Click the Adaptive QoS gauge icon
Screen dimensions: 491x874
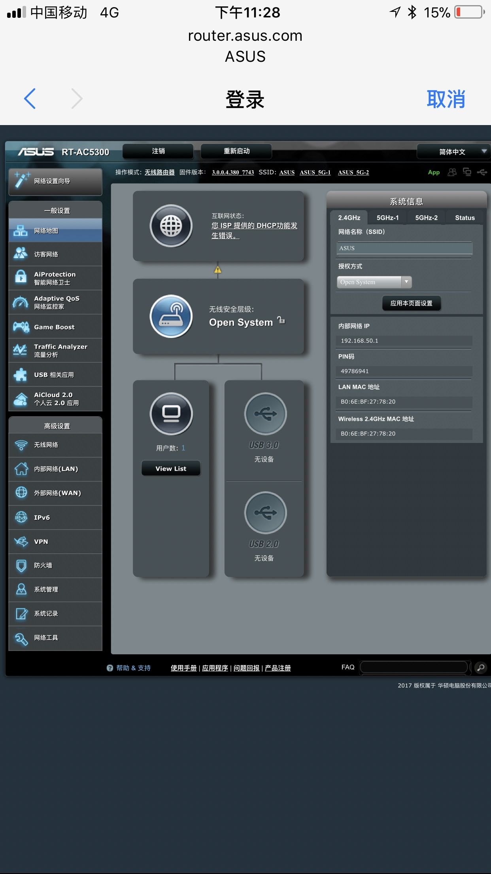pyautogui.click(x=20, y=302)
